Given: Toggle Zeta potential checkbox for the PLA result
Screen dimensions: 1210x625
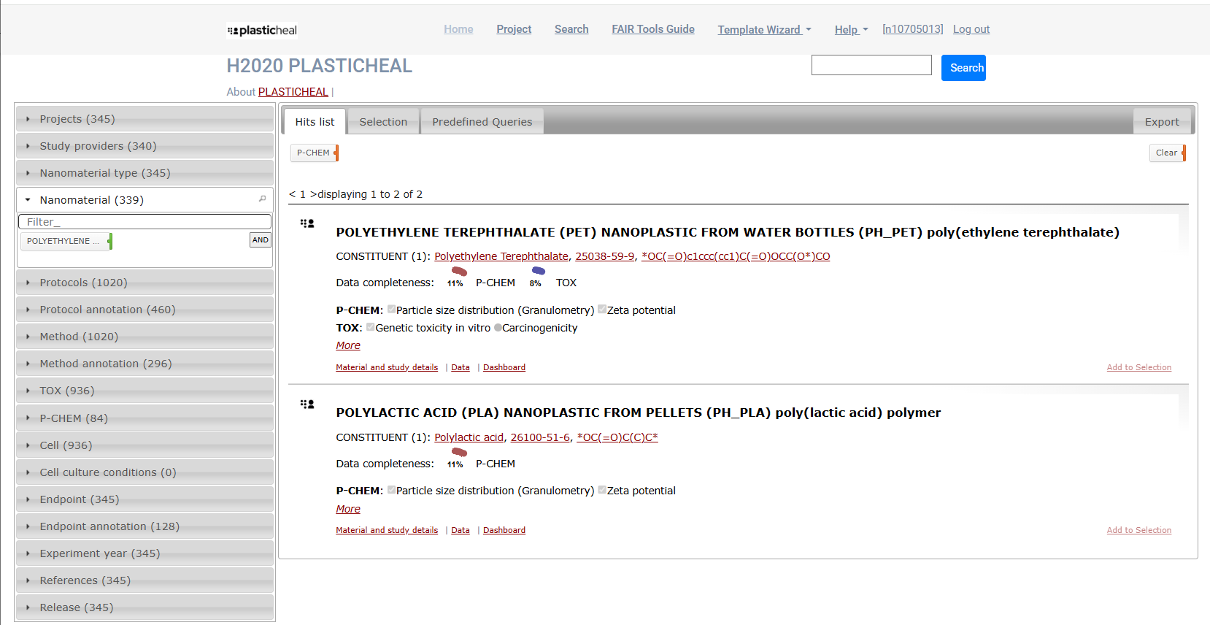Looking at the screenshot, I should coord(602,490).
